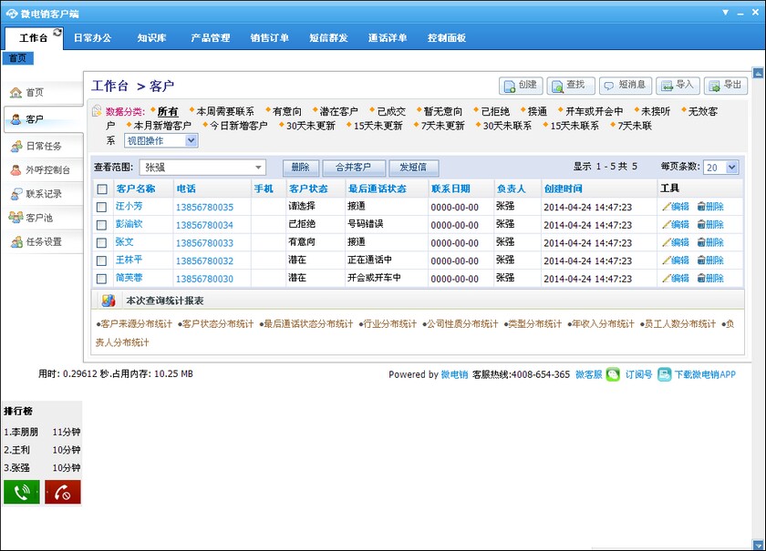Click the refresh icon on 工作台 tab
This screenshot has width=766, height=551.
57,32
